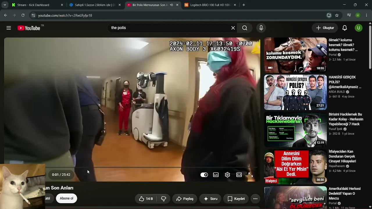Open 'HANGİSİ GERÇEK POLİS?' video title

[x=345, y=82]
